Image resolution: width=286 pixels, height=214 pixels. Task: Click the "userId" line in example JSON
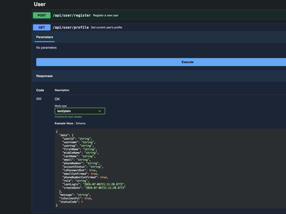[77, 139]
